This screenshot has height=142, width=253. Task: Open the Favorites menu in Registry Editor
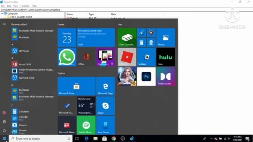click(25, 6)
